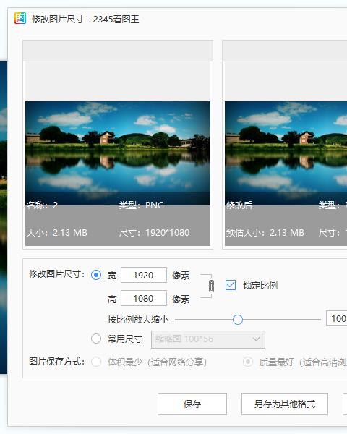Click the aspect ratio chain link icon
The height and width of the screenshot is (434, 347).
pos(211,286)
